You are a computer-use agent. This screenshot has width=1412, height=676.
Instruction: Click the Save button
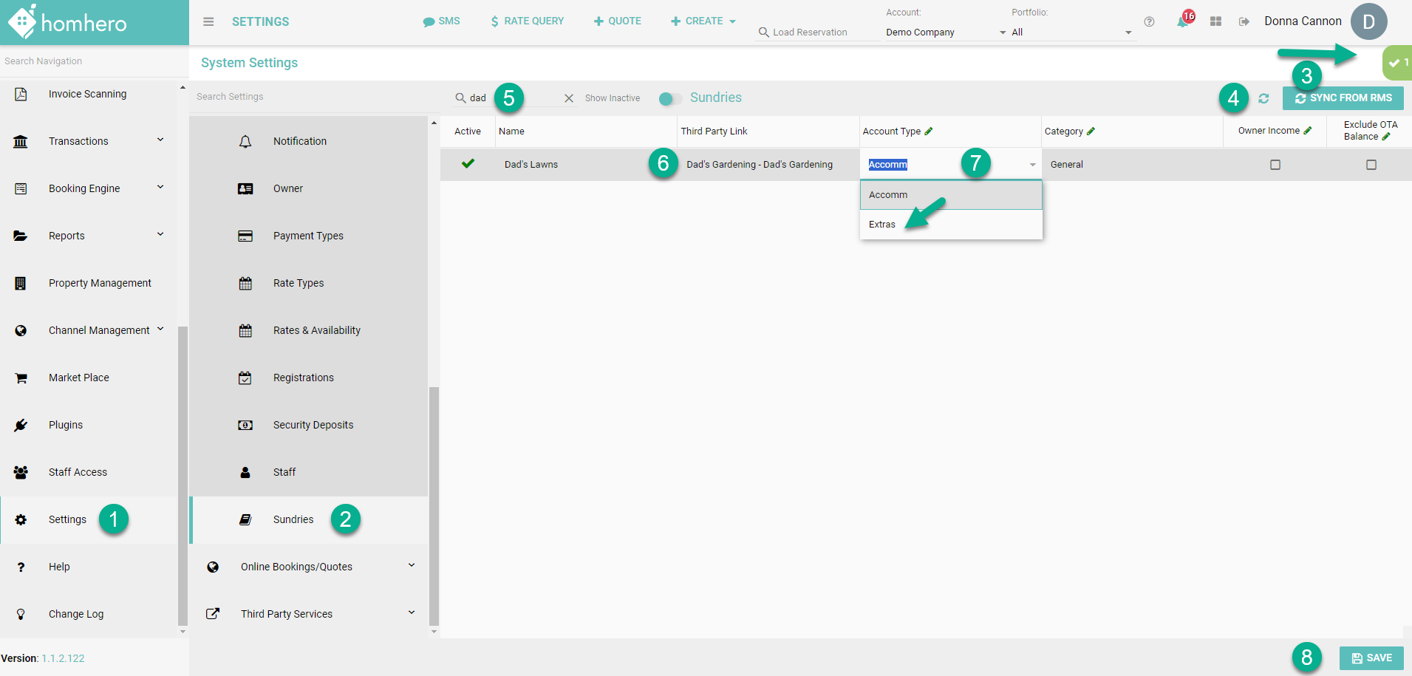click(x=1371, y=658)
